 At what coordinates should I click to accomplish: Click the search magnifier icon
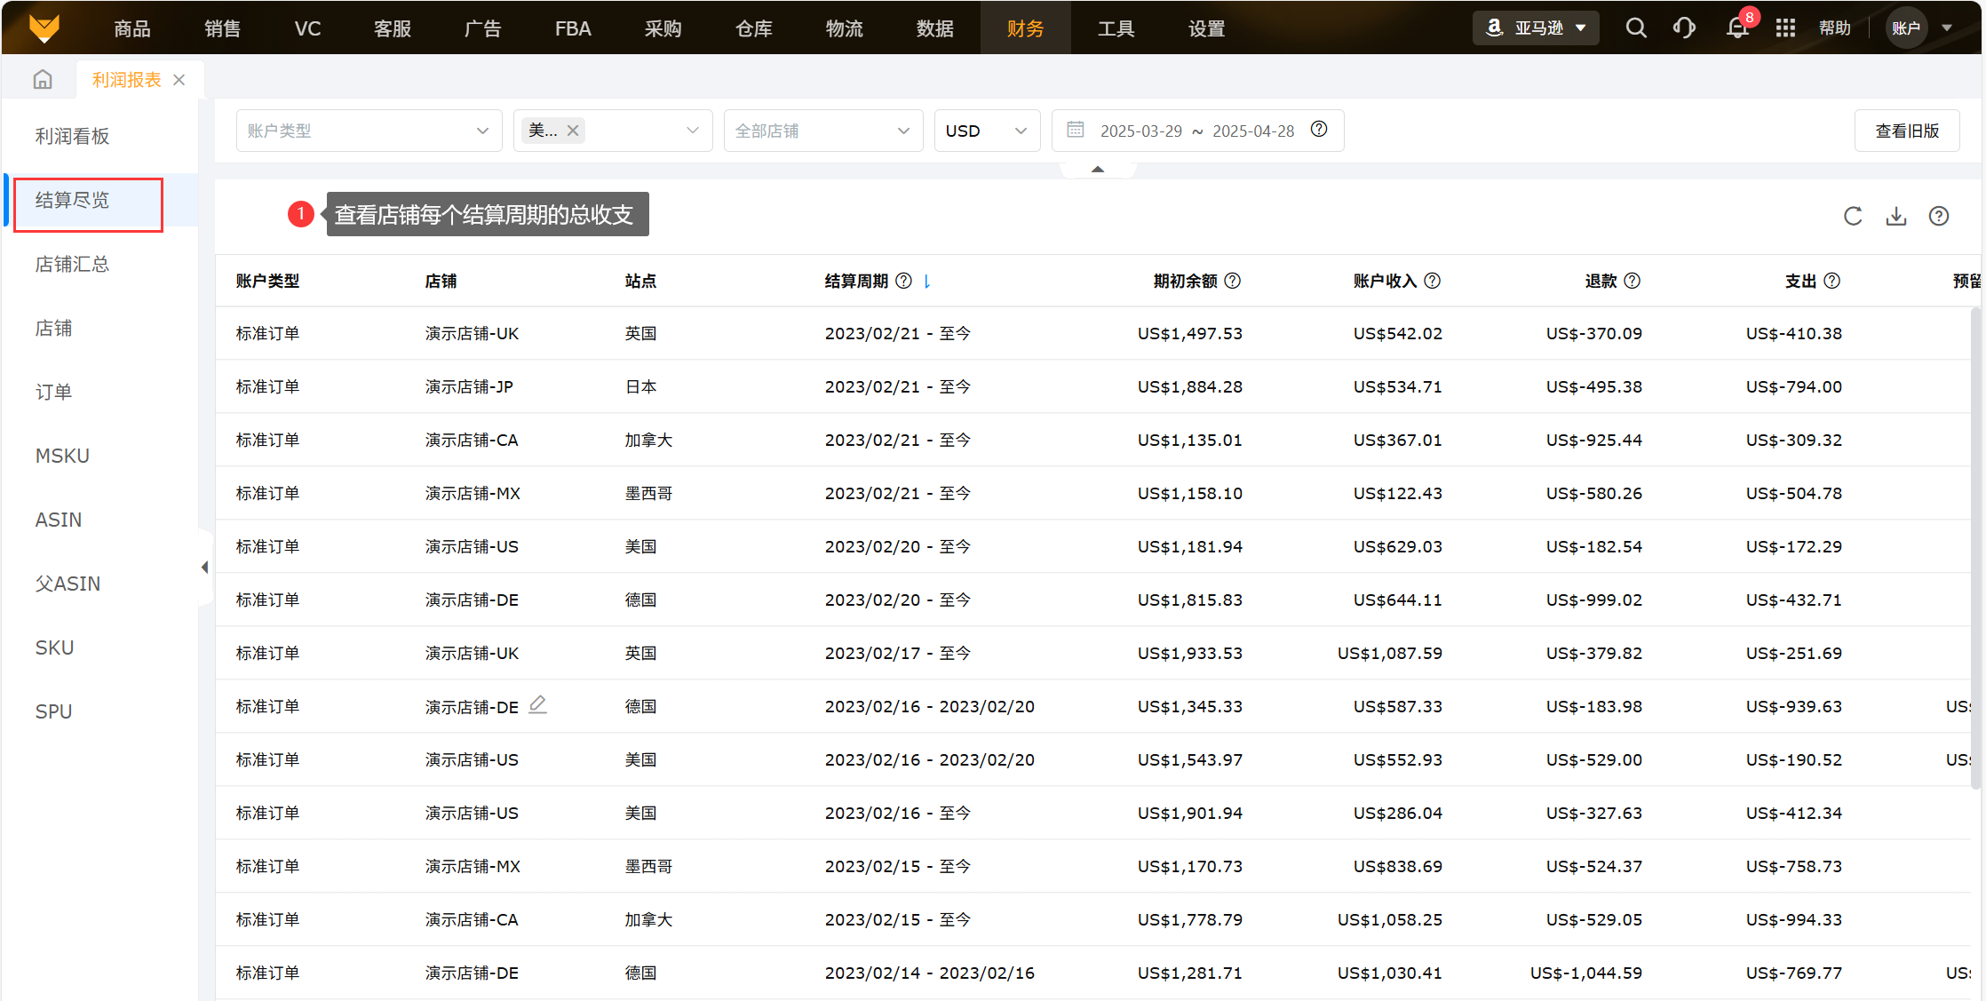[x=1635, y=28]
